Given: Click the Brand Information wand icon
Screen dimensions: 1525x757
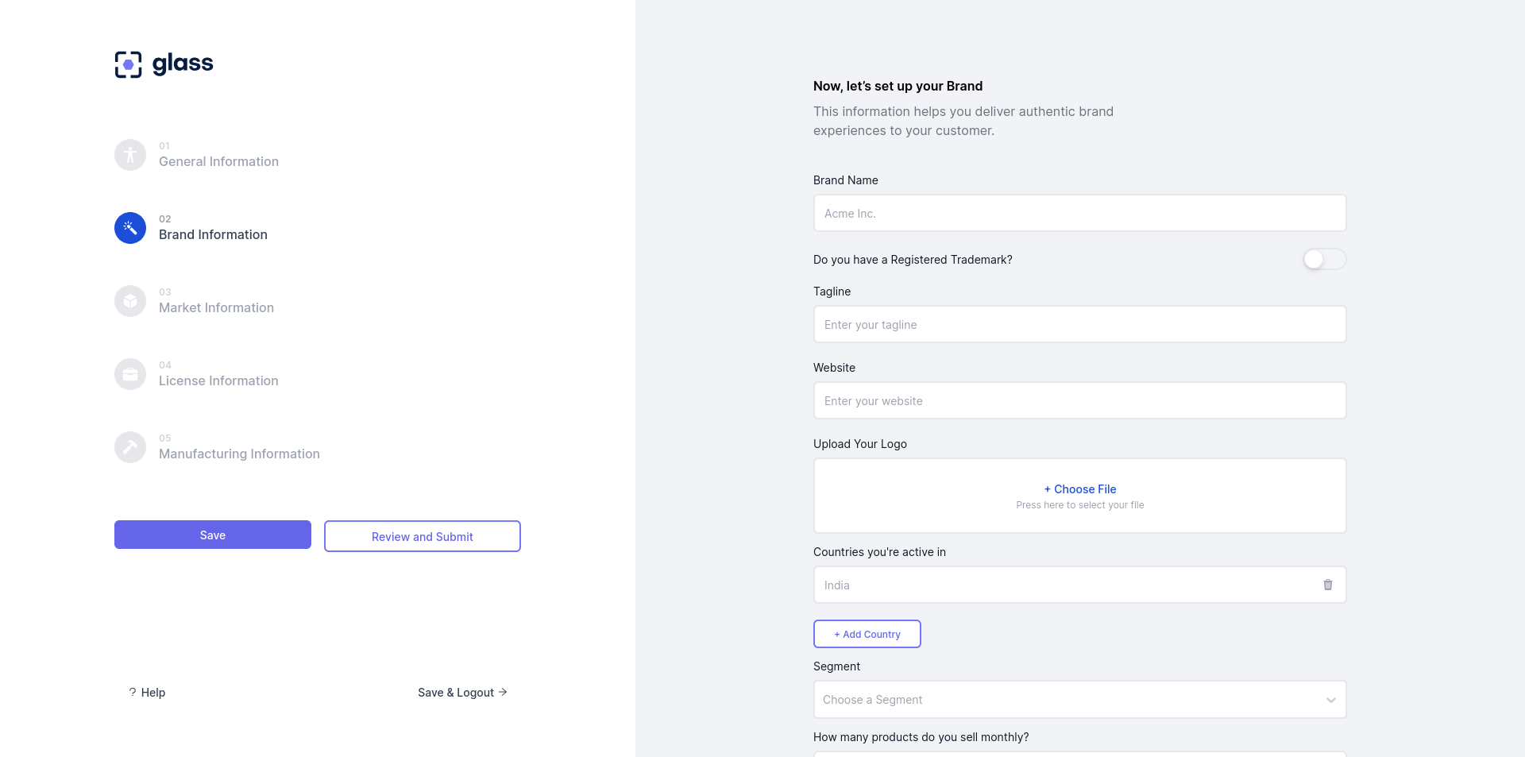Looking at the screenshot, I should click(130, 228).
